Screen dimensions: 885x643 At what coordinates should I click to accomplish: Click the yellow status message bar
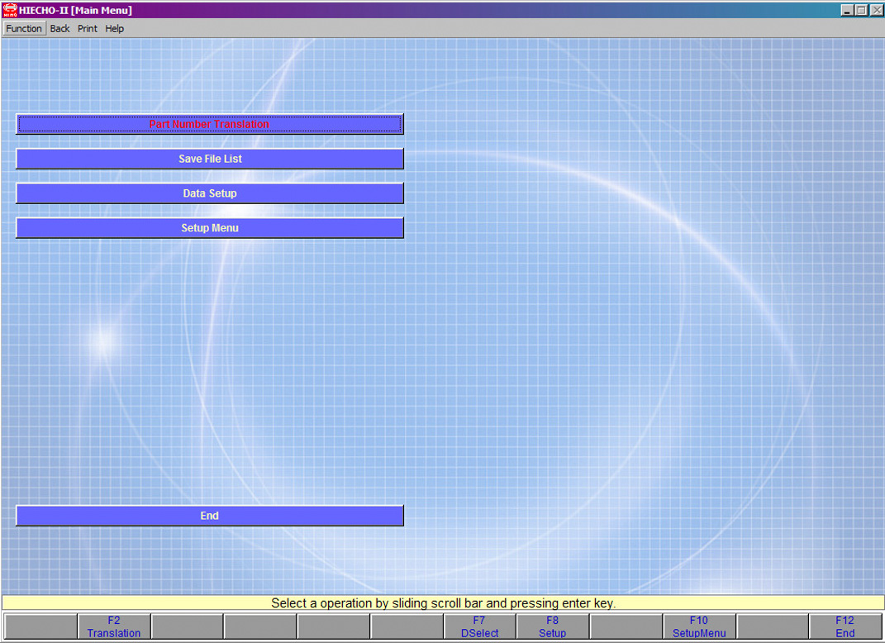443,603
